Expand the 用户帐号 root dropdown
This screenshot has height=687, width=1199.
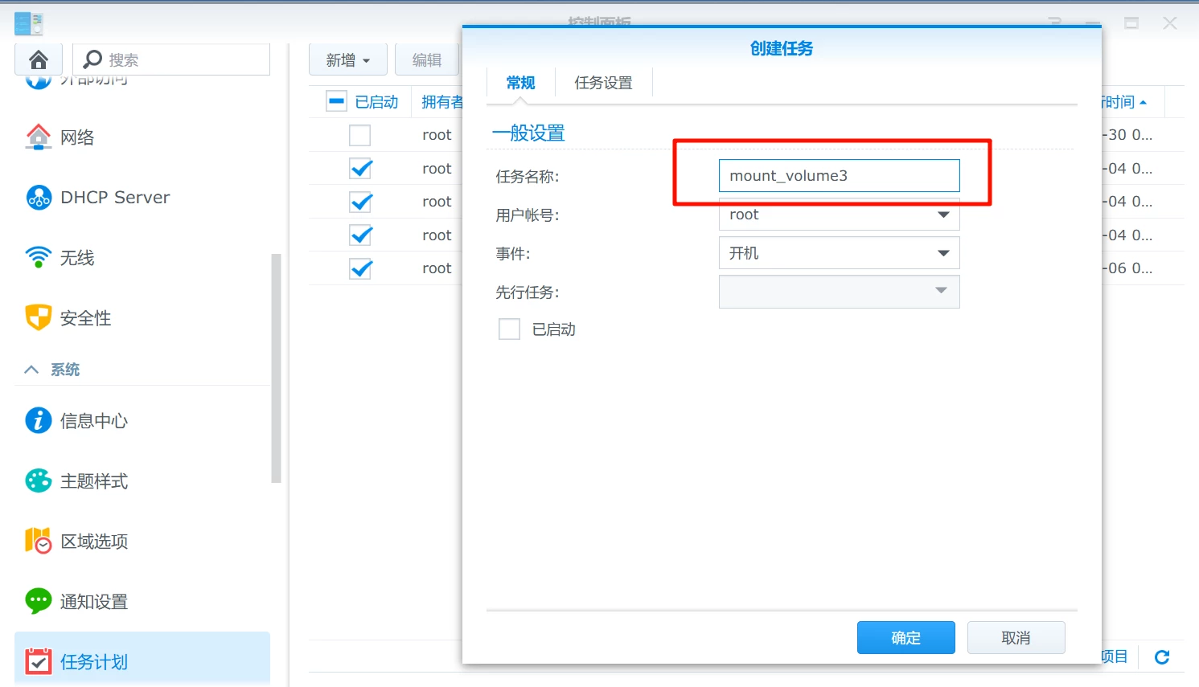[839, 215]
